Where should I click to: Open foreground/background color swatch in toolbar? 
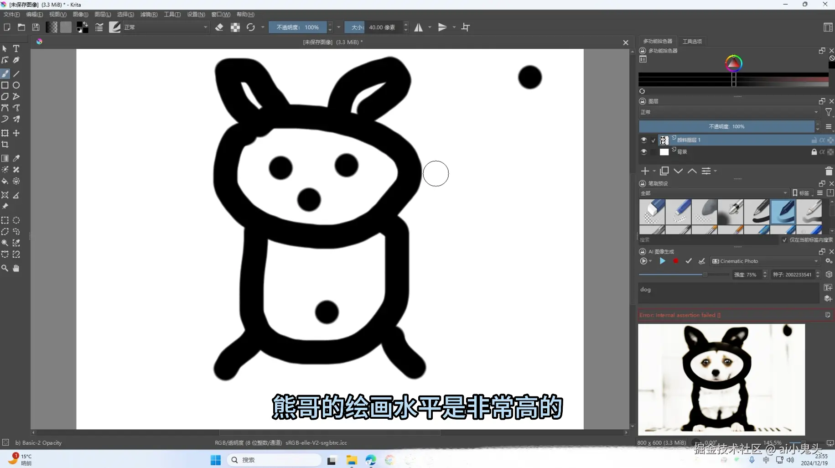coord(82,27)
